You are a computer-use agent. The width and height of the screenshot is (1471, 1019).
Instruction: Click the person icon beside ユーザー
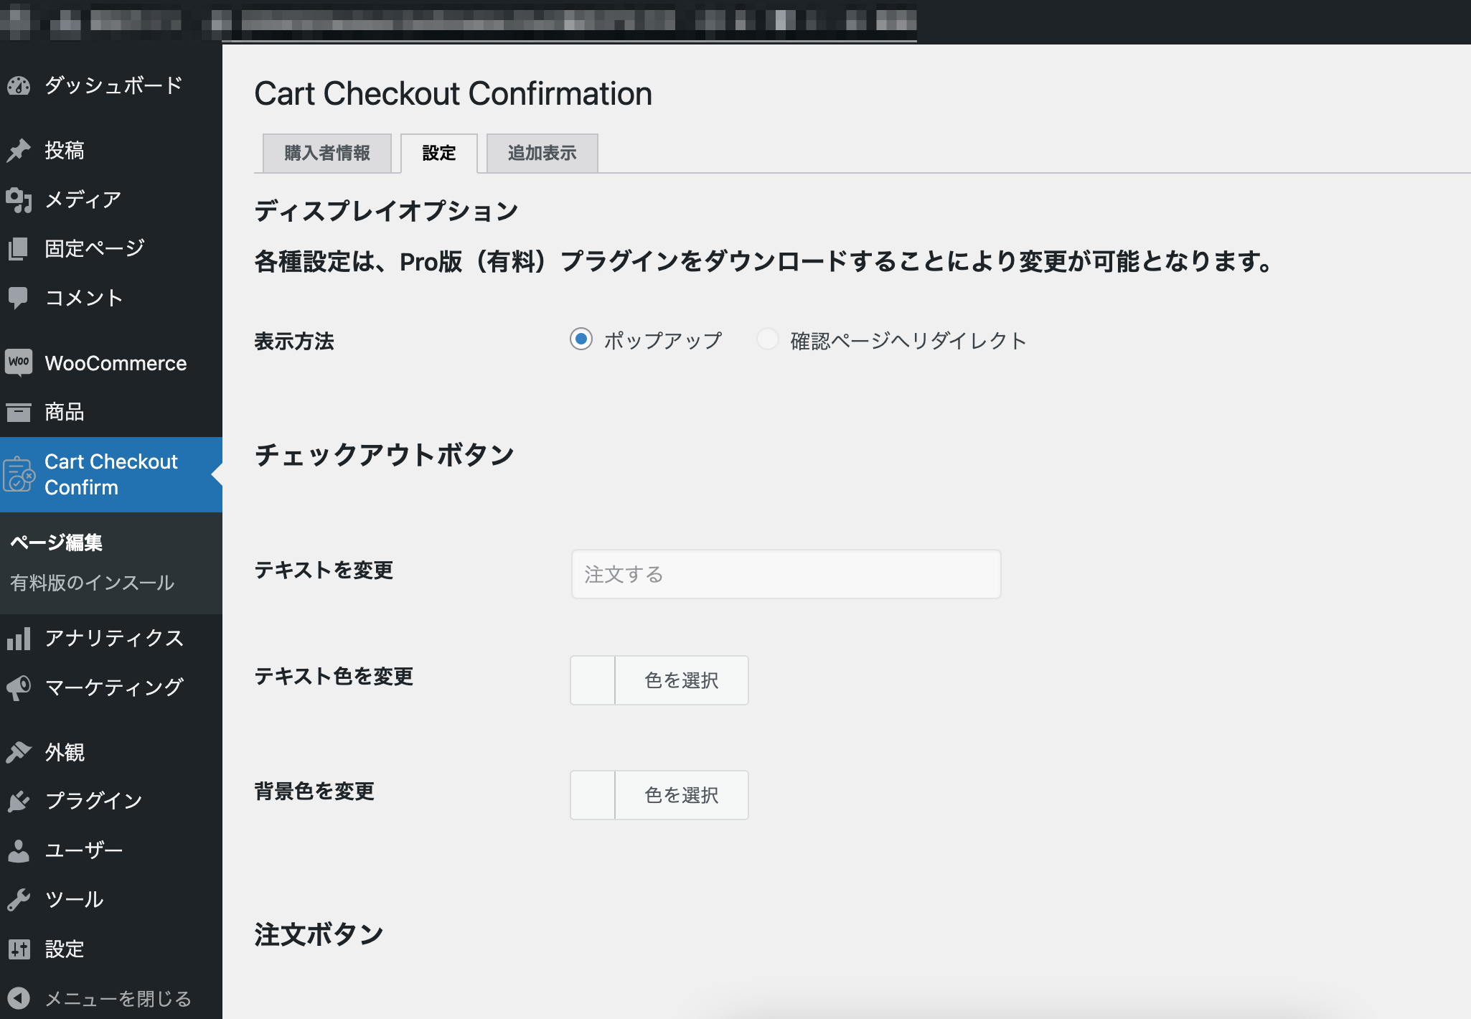pyautogui.click(x=19, y=850)
